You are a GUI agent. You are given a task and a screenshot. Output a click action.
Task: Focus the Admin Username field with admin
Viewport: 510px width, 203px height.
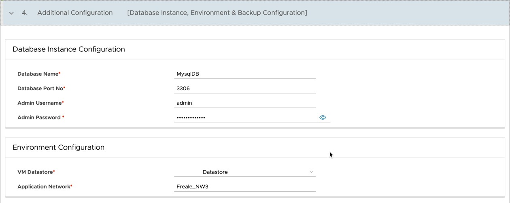(245, 103)
